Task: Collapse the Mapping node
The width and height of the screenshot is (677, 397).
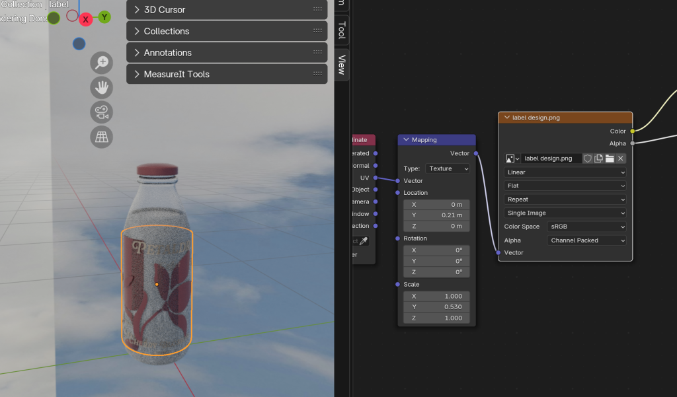Action: pyautogui.click(x=406, y=140)
